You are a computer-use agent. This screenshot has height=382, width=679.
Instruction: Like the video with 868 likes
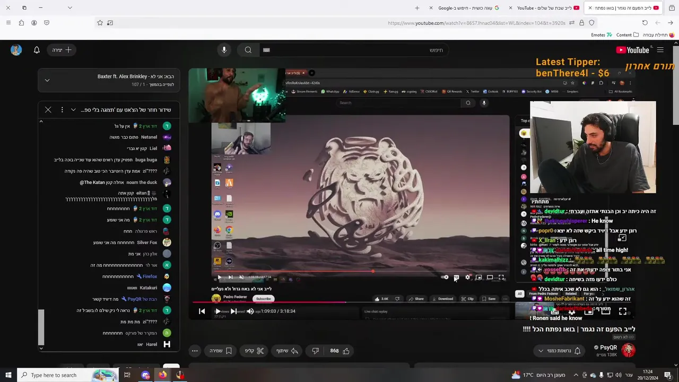pyautogui.click(x=340, y=351)
